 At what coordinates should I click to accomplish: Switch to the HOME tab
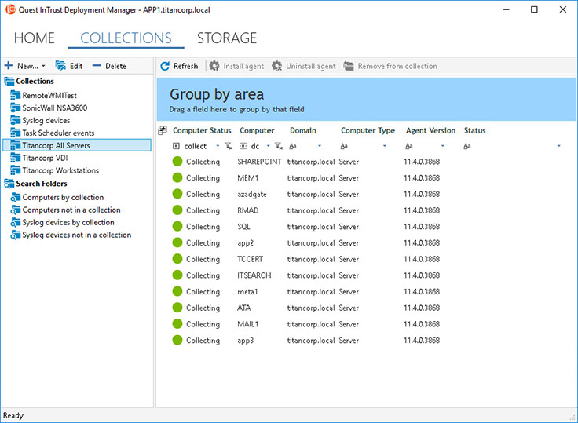(x=35, y=38)
